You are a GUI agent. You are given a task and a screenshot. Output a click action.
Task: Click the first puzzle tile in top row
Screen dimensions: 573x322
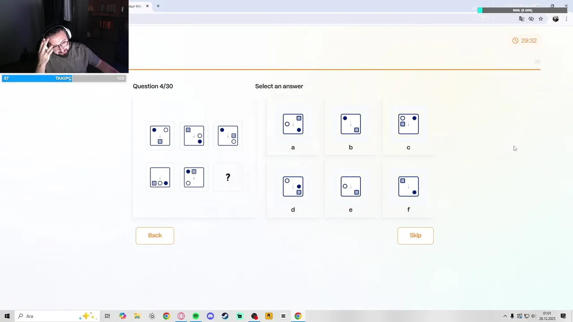160,136
